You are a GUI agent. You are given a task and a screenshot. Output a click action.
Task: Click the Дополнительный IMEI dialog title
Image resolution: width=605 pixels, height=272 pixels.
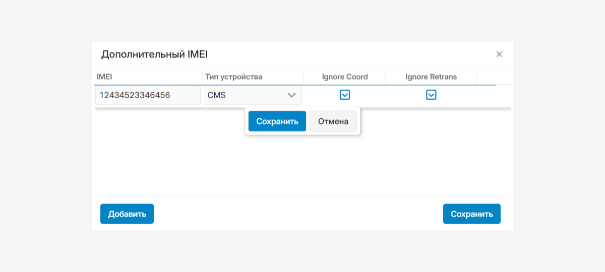pyautogui.click(x=154, y=54)
